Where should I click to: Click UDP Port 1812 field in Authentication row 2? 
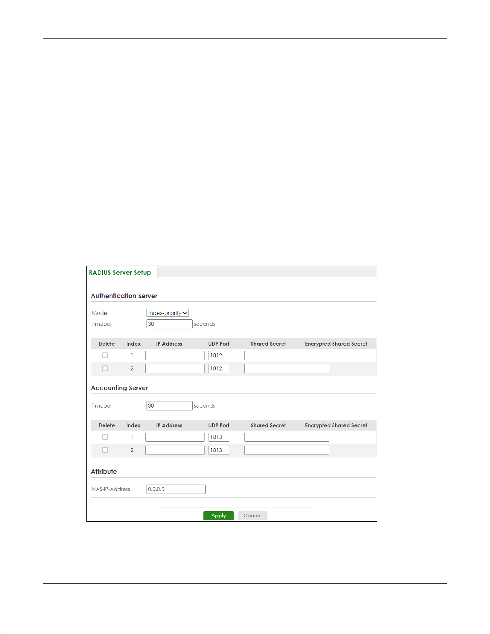point(219,369)
